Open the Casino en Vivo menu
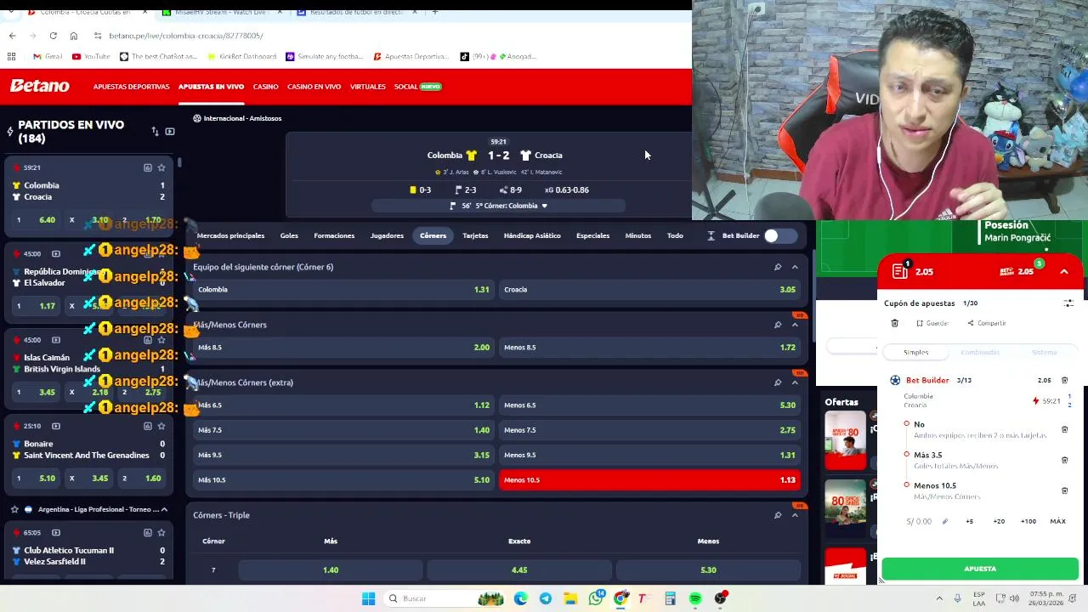 click(x=314, y=87)
